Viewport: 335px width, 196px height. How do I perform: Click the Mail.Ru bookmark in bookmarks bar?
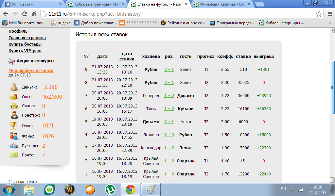point(25,23)
